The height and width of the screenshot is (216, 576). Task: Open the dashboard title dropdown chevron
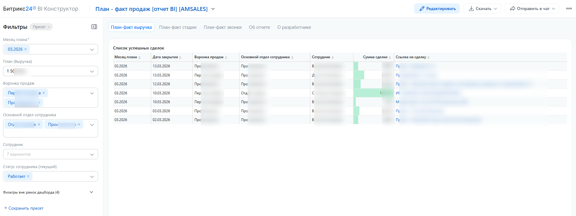pos(213,9)
